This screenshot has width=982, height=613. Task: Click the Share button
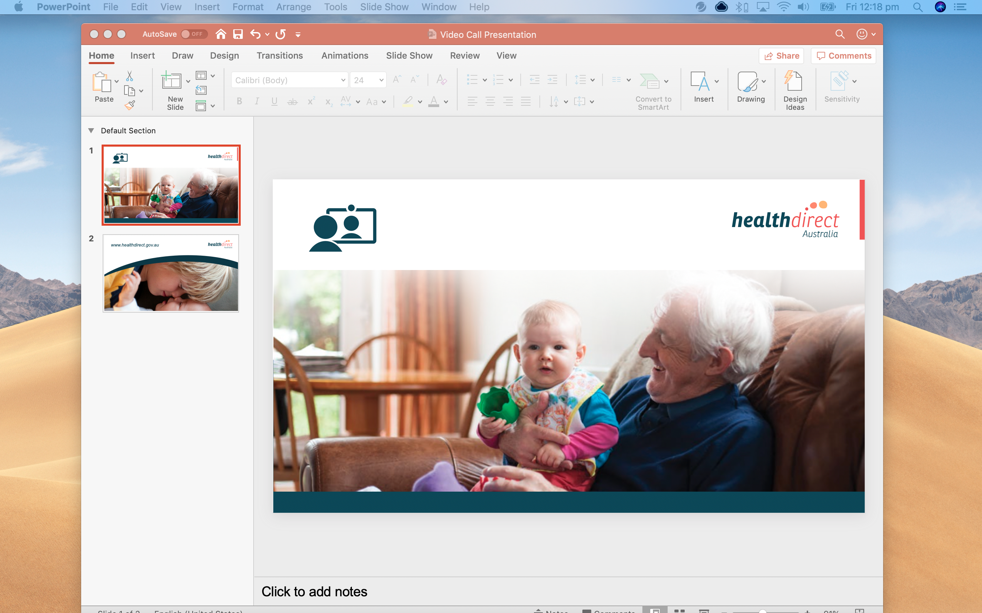click(x=781, y=56)
